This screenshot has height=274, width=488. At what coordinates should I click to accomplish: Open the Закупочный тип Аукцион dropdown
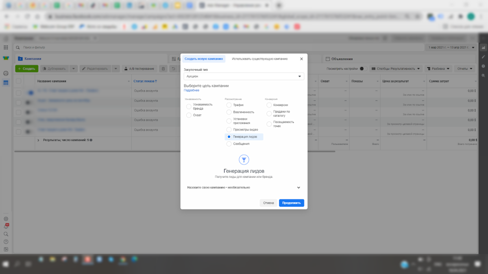244,76
